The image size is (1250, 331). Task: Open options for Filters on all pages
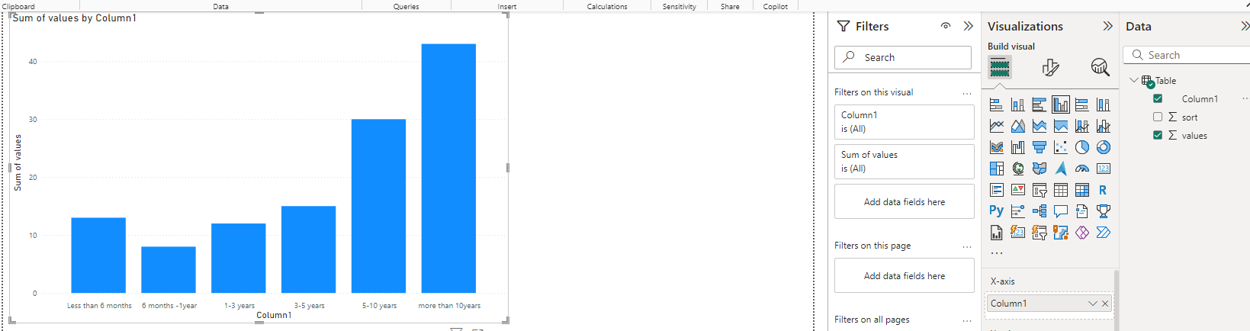point(967,320)
